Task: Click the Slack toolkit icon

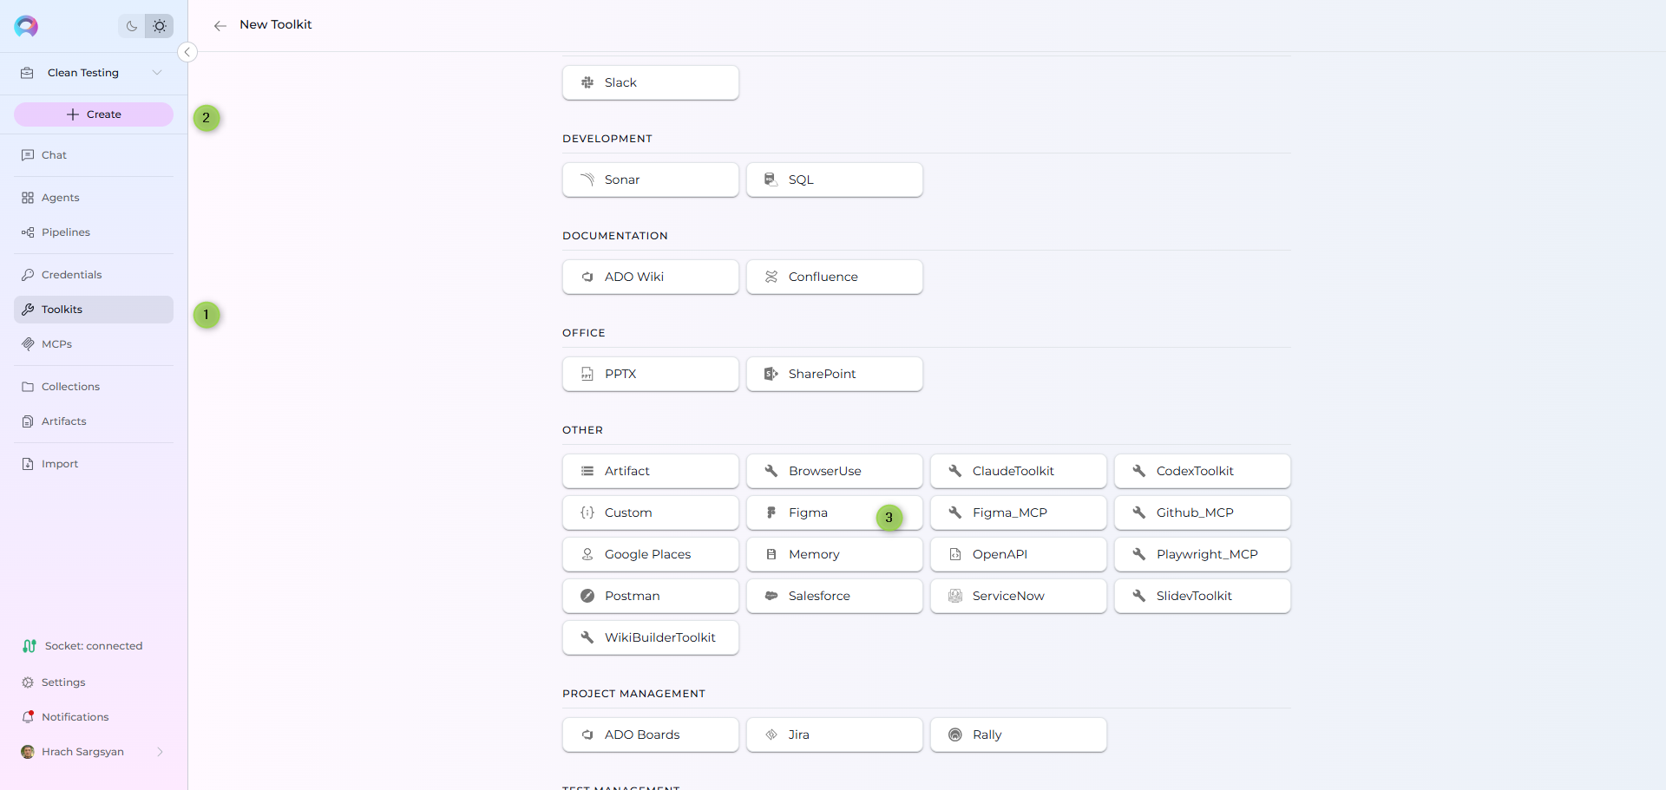Action: (587, 82)
